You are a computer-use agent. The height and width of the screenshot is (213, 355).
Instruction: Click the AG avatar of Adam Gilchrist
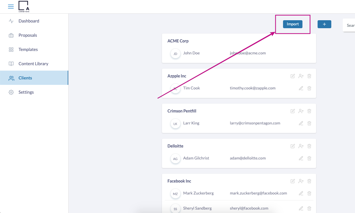(x=175, y=159)
